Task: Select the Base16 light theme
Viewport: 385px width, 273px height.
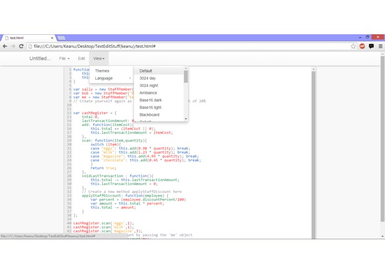Action: [x=159, y=107]
